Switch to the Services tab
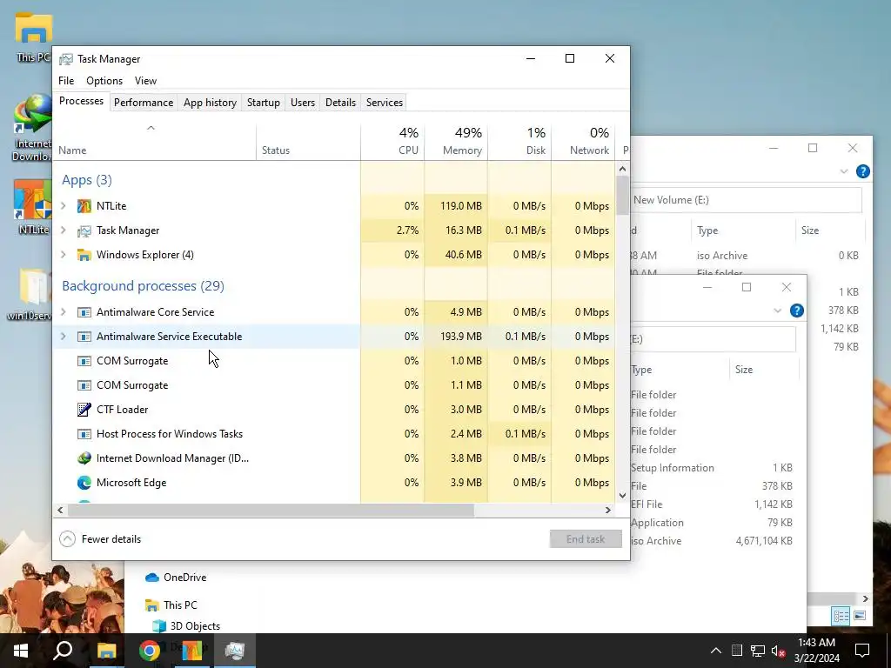This screenshot has width=891, height=668. [384, 103]
